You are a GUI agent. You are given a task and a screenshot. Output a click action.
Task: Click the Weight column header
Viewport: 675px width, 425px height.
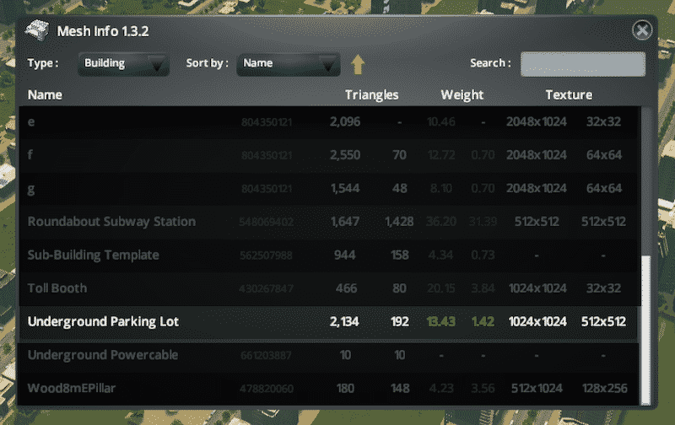tap(462, 95)
